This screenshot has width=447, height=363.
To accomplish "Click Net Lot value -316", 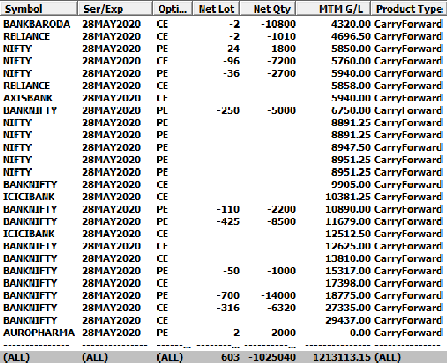I will [x=228, y=308].
